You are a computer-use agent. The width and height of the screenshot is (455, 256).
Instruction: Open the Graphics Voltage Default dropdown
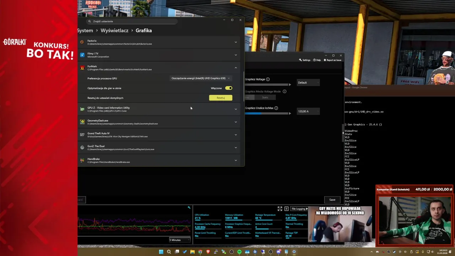tap(308, 82)
